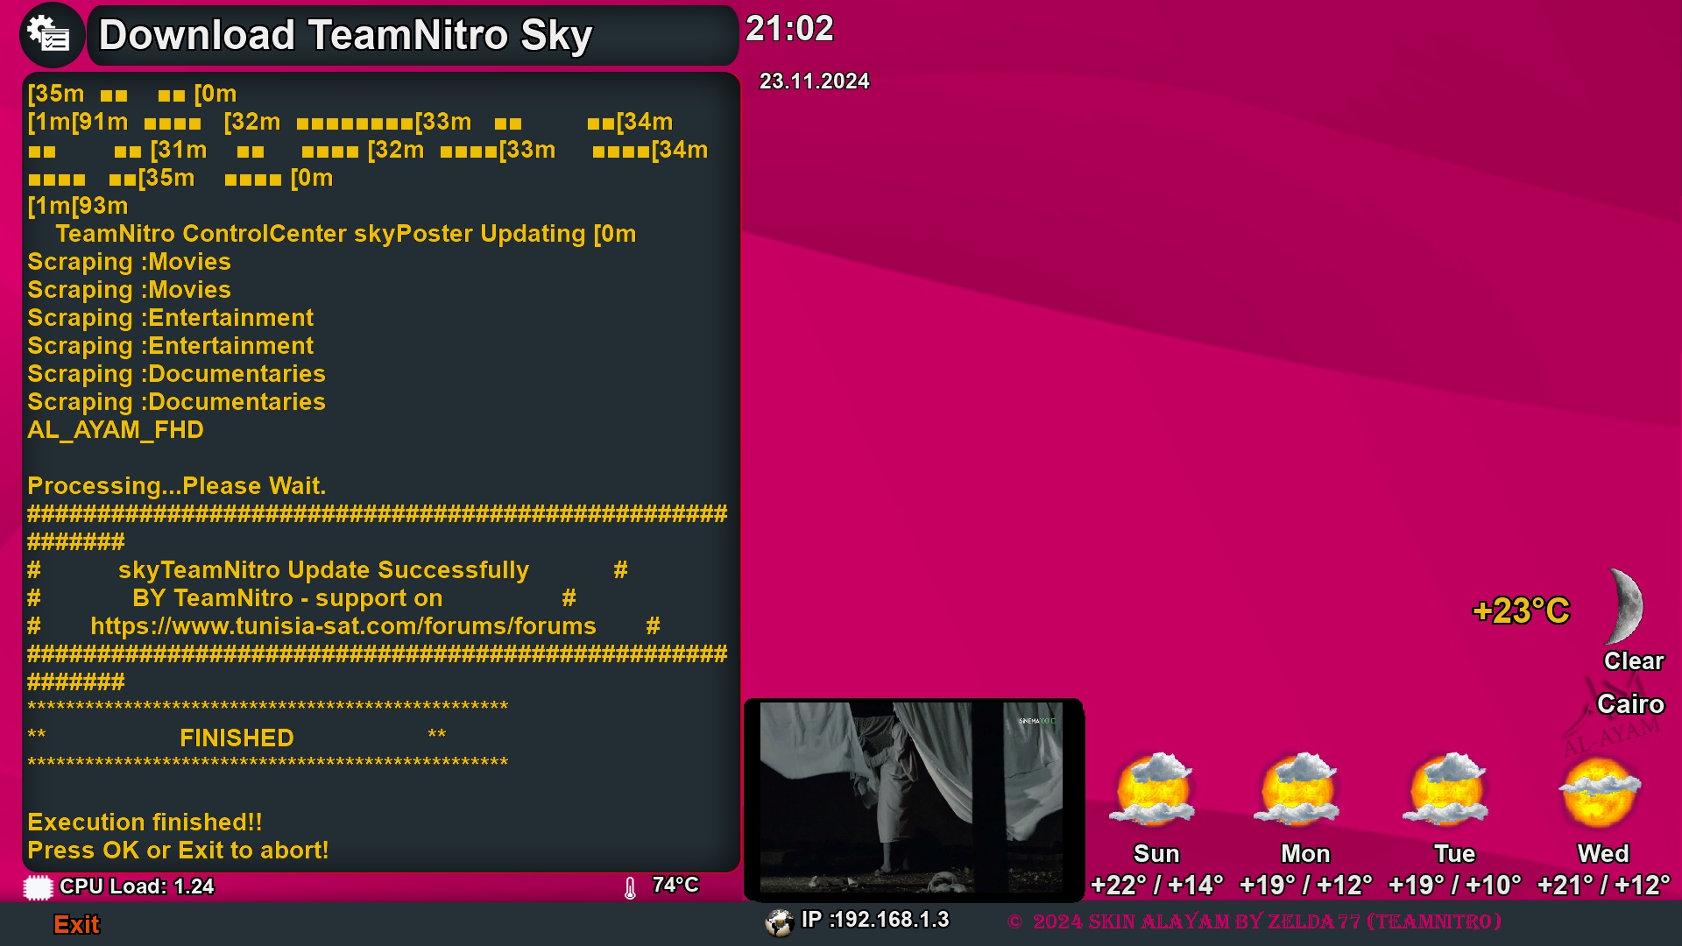Click the skyPoster Updating console line
The height and width of the screenshot is (946, 1682).
[x=345, y=234]
